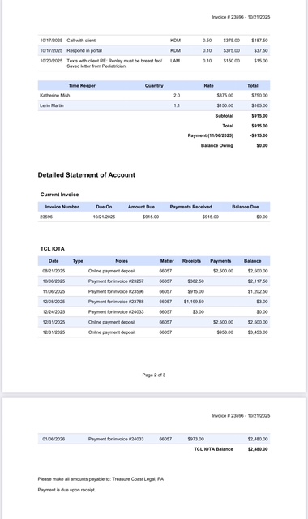308x519 pixels.
Task: Click the "Receipts" column header
Action: (x=191, y=261)
